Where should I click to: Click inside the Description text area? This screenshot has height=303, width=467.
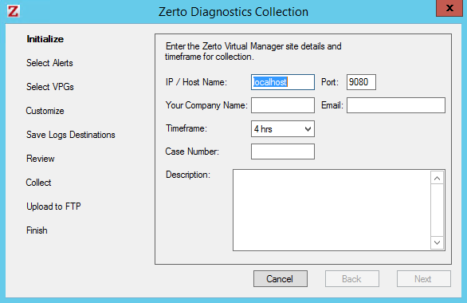332,210
